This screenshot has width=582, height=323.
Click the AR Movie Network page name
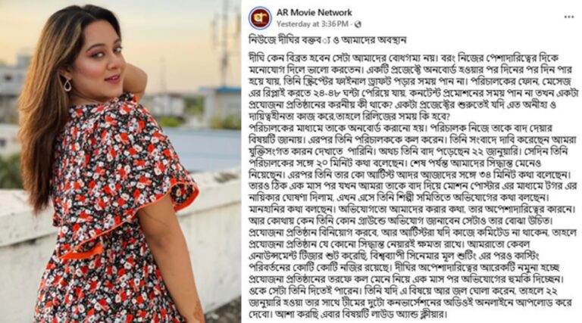(314, 12)
